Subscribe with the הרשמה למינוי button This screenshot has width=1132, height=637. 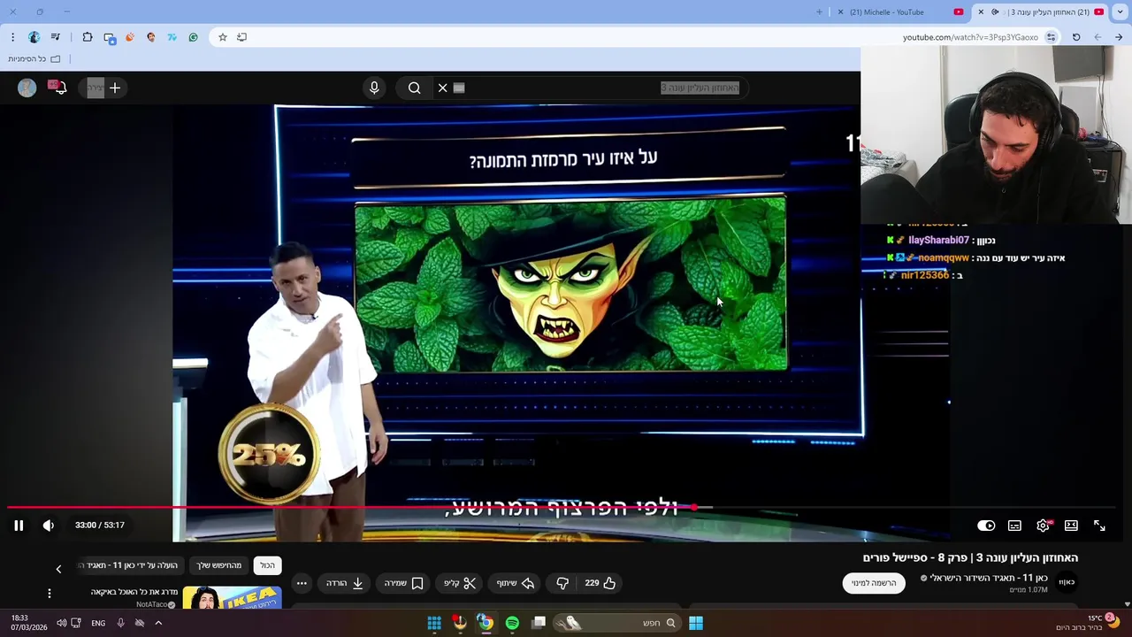[874, 583]
